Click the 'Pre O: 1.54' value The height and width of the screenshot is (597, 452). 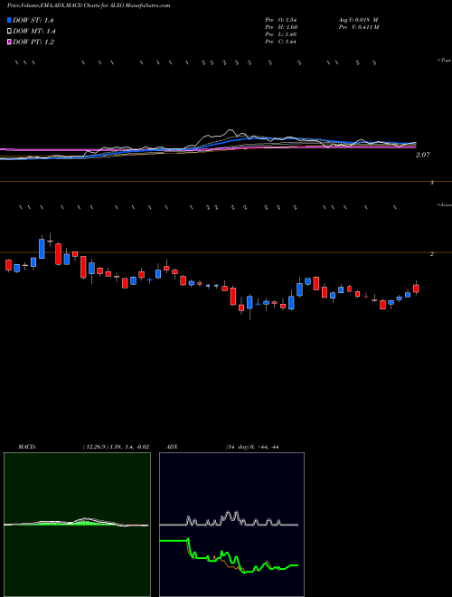(x=281, y=20)
